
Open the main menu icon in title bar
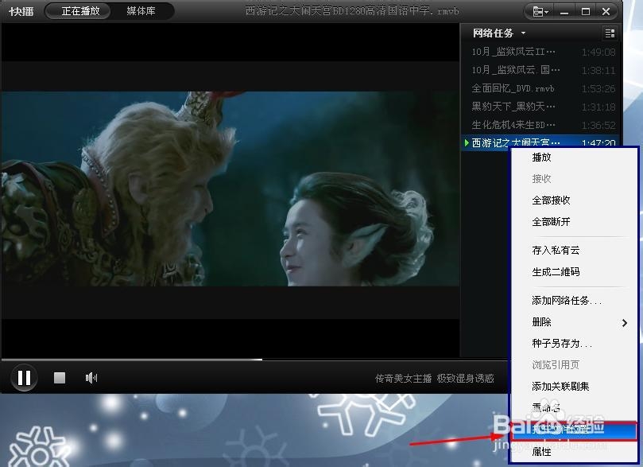[x=540, y=12]
